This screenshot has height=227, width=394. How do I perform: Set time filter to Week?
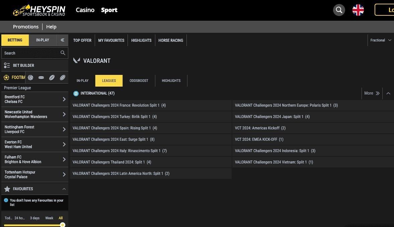point(49,218)
